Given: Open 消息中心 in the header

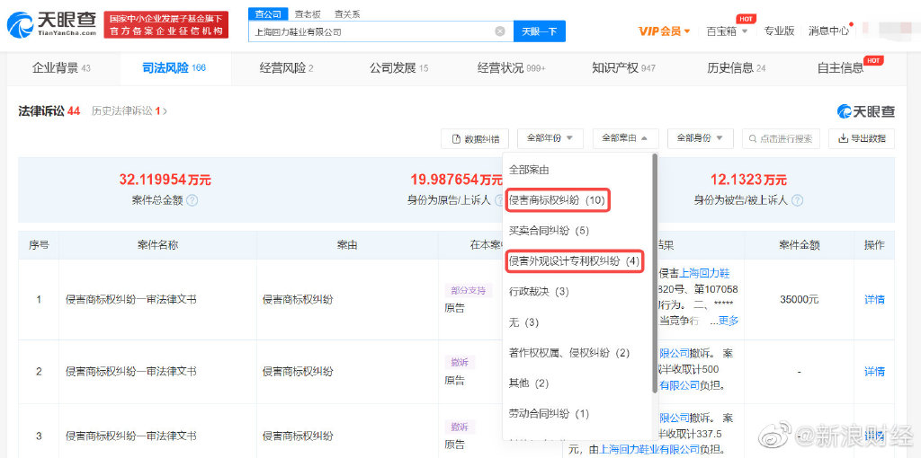Looking at the screenshot, I should point(828,31).
